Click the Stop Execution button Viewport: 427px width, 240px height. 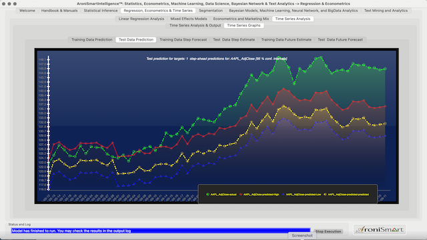(x=328, y=231)
